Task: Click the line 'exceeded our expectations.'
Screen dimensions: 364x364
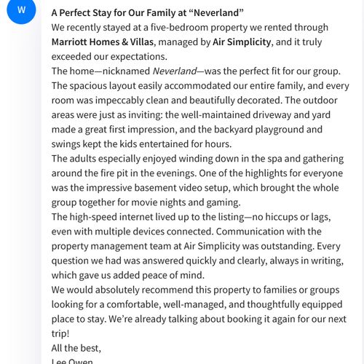Action: [x=109, y=57]
